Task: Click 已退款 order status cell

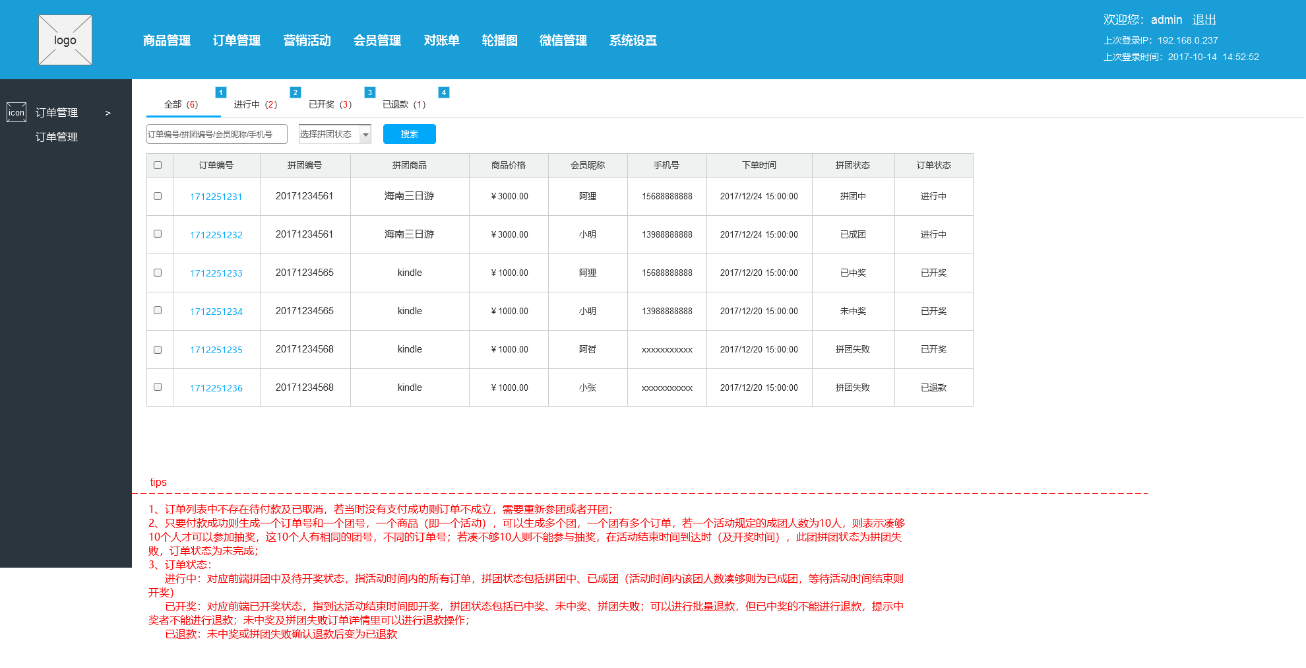Action: 934,387
